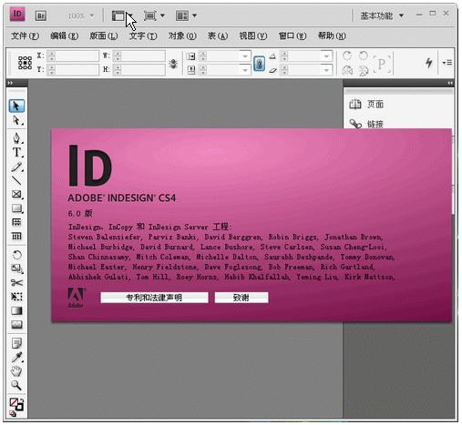Open Adobe Bridge with Br icon
Image resolution: width=462 pixels, height=425 pixels.
tap(41, 15)
